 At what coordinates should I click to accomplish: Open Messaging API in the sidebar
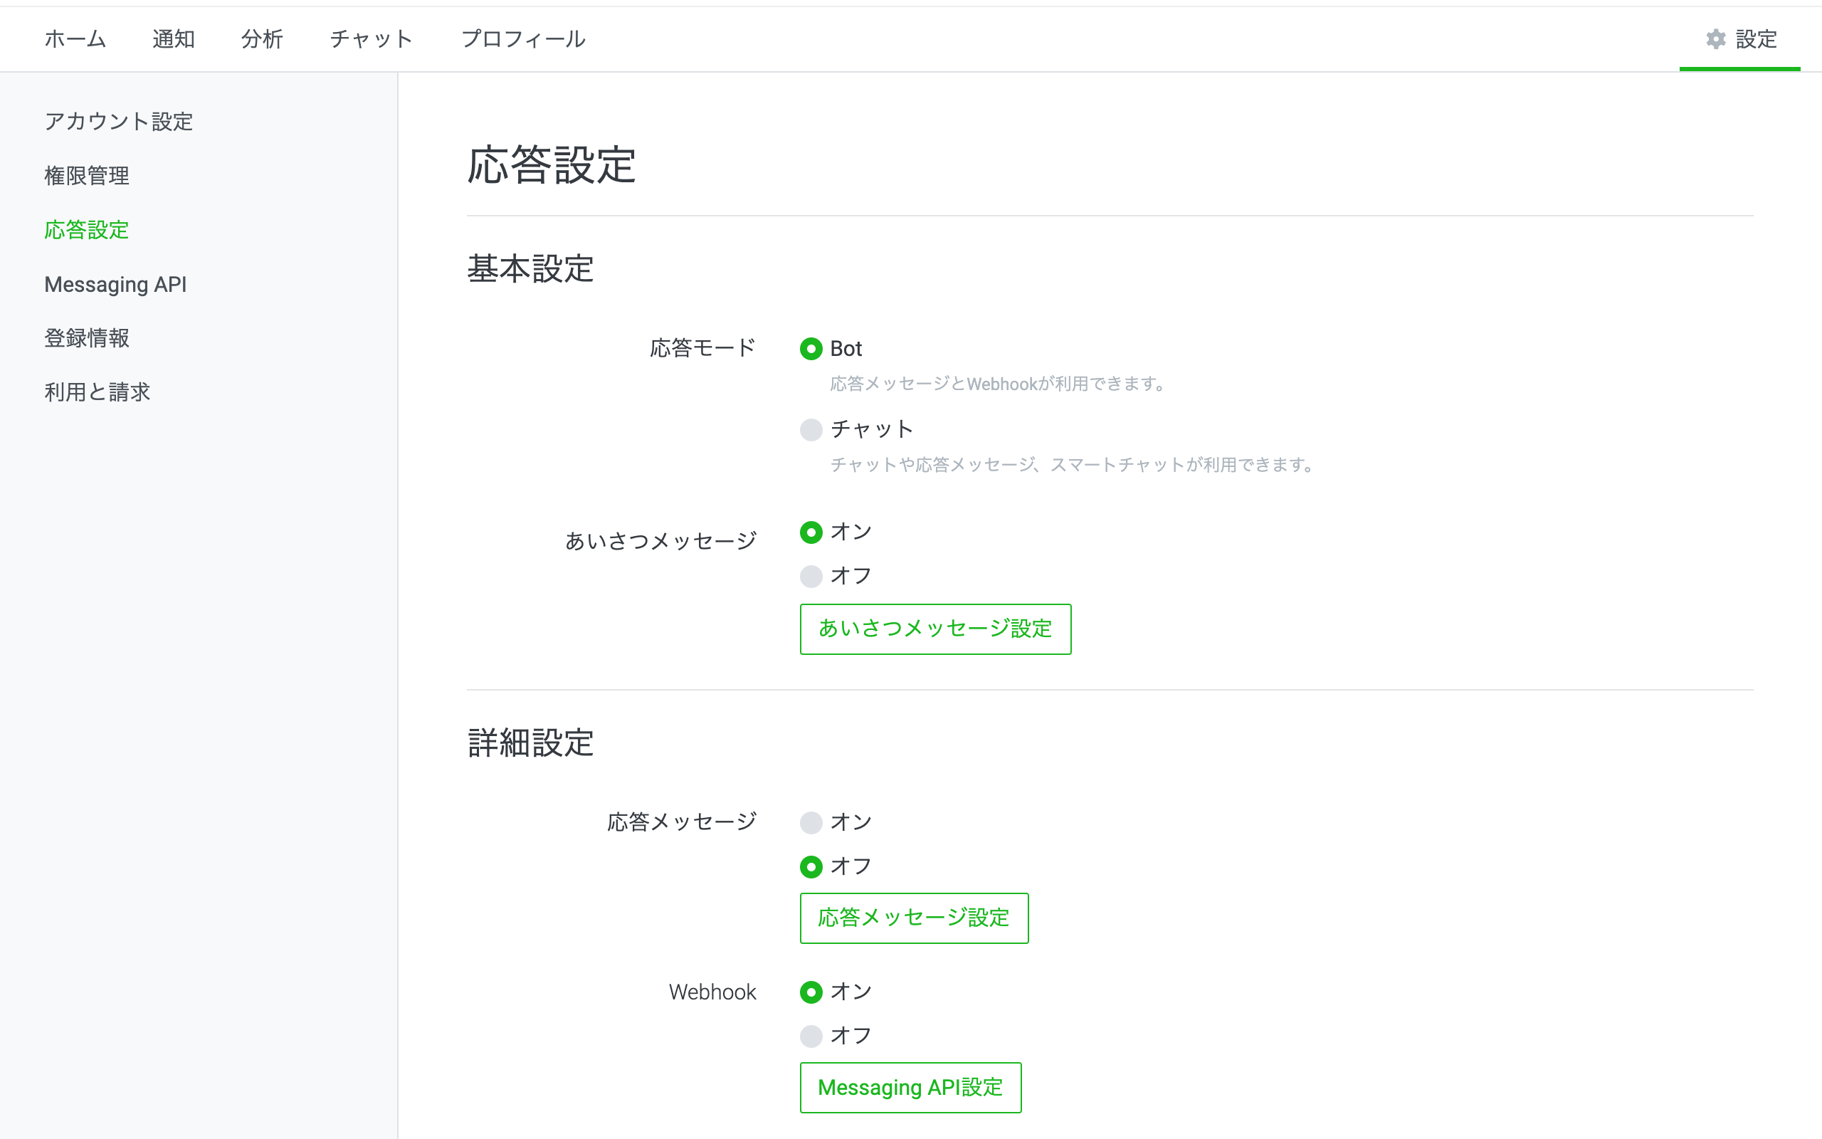(x=115, y=284)
